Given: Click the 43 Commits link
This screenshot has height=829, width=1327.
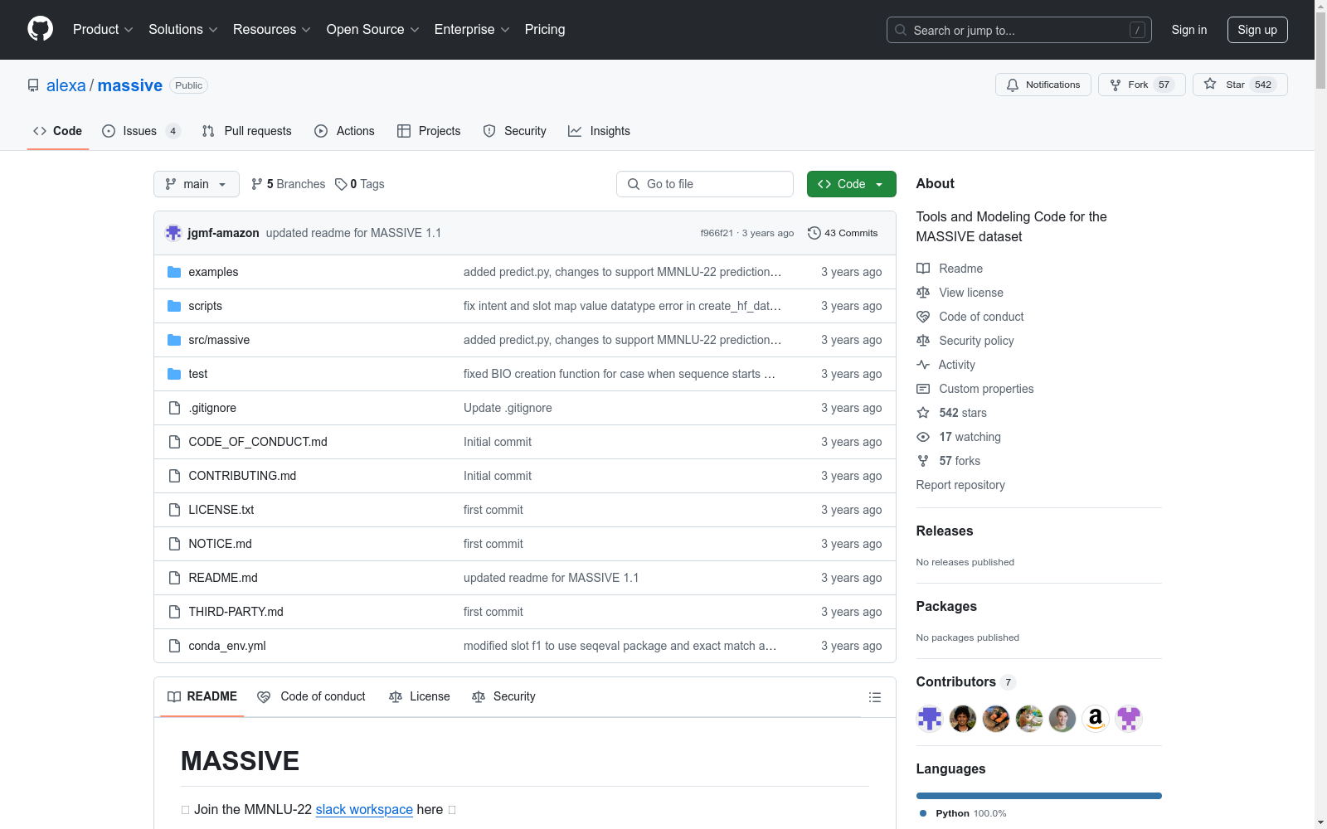Looking at the screenshot, I should click(x=843, y=233).
